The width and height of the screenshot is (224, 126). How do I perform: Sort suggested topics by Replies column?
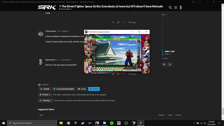[x=162, y=115]
